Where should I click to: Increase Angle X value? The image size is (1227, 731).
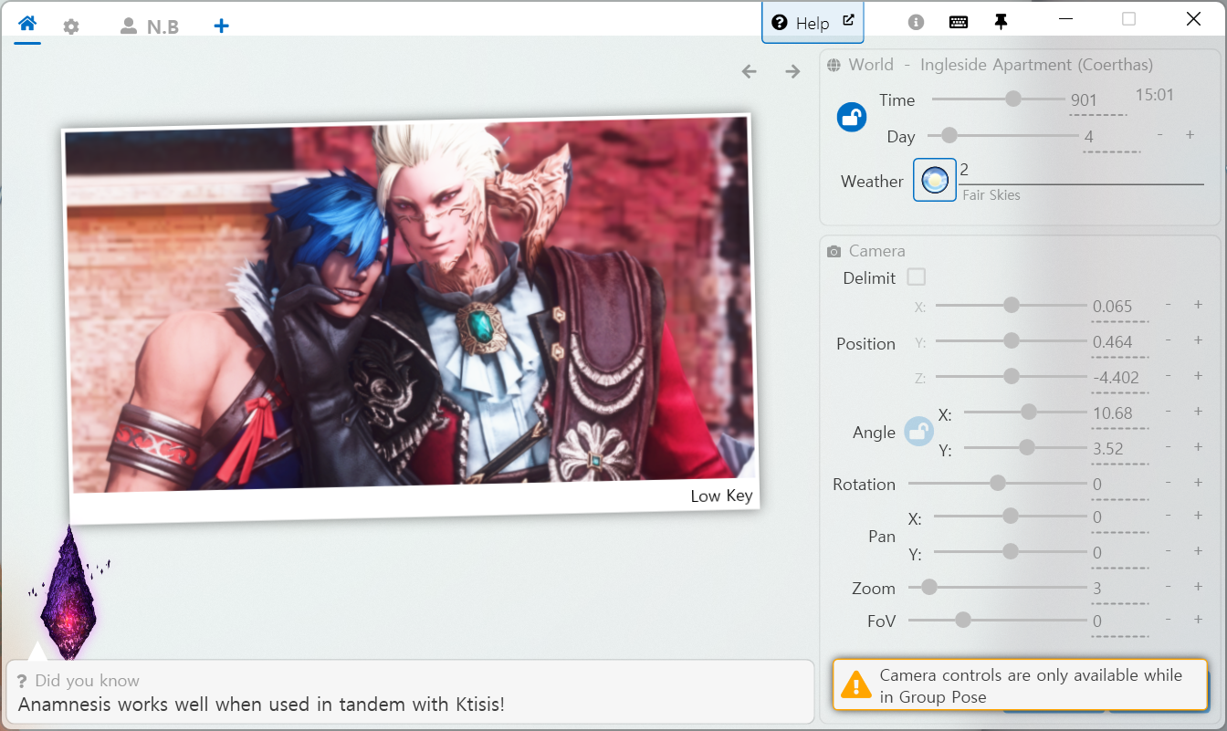pyautogui.click(x=1198, y=412)
